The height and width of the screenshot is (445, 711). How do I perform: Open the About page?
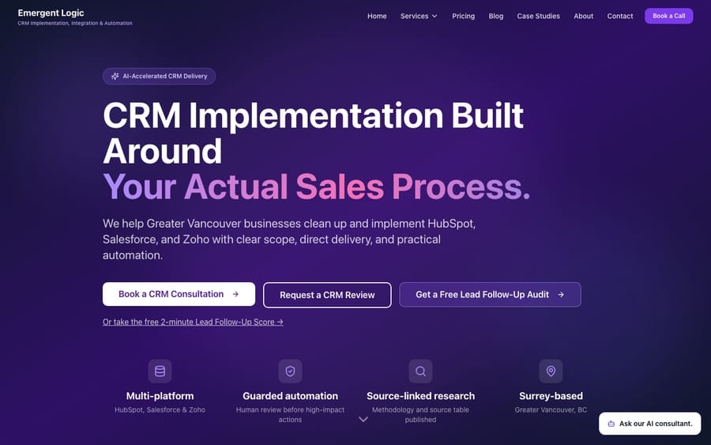click(584, 16)
